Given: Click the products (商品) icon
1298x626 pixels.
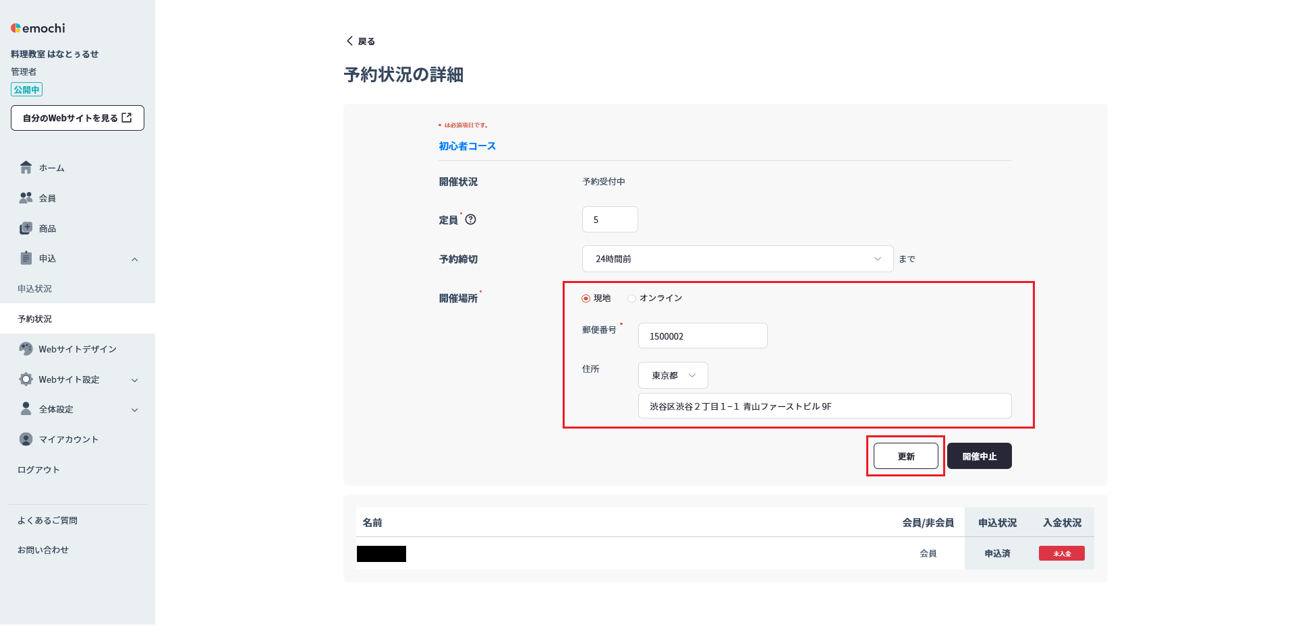Looking at the screenshot, I should click(26, 228).
